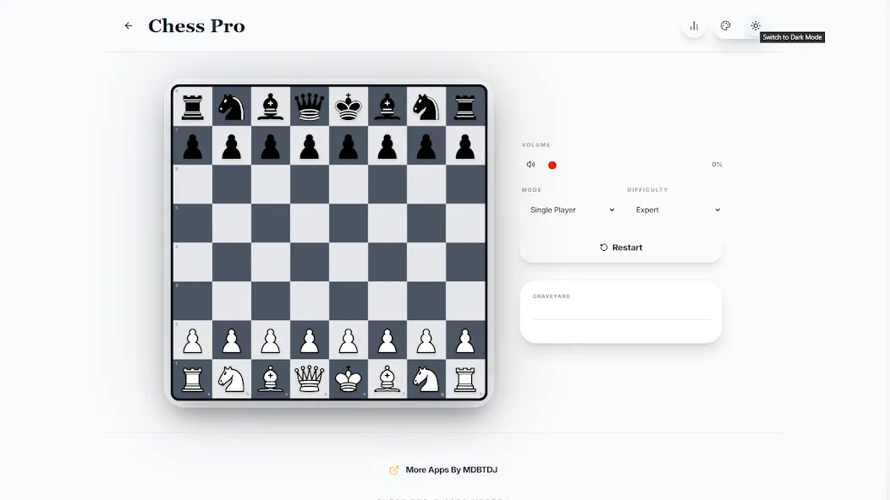Select the white pawn on h2
890x500 pixels.
(x=464, y=340)
